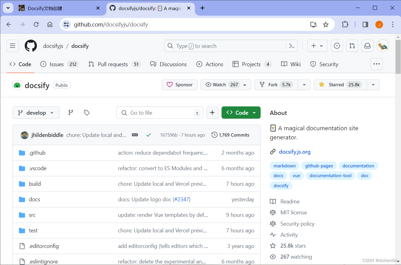Open the Security tab
Screen dimensions: 401x265
(x=324, y=64)
